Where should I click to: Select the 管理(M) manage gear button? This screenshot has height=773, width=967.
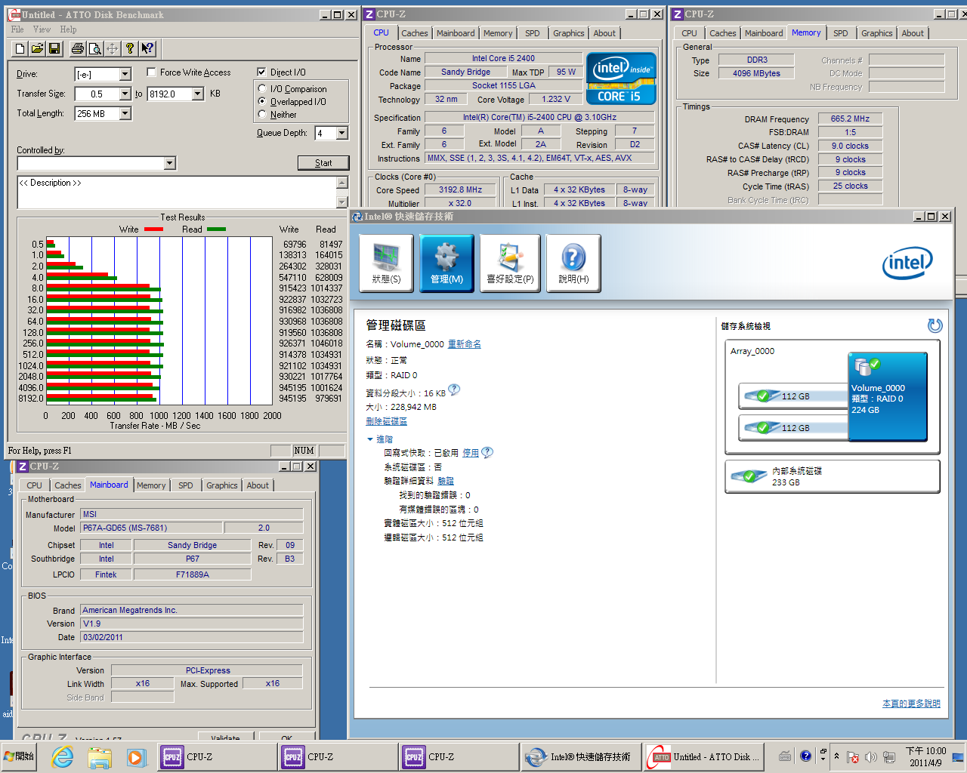click(x=446, y=263)
